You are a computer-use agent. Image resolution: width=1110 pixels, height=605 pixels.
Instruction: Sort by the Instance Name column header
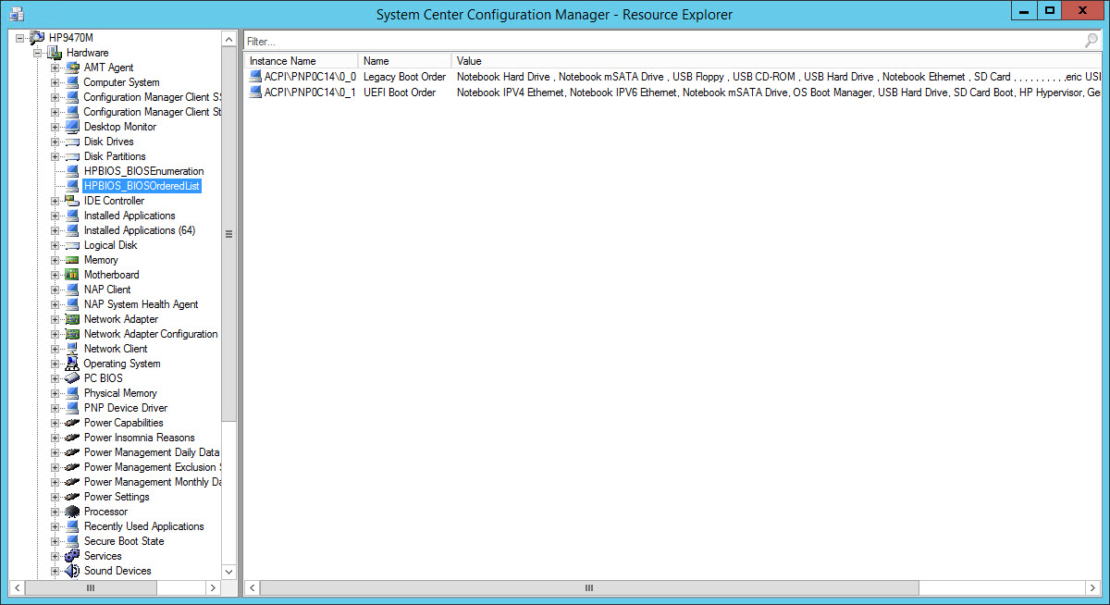point(301,61)
